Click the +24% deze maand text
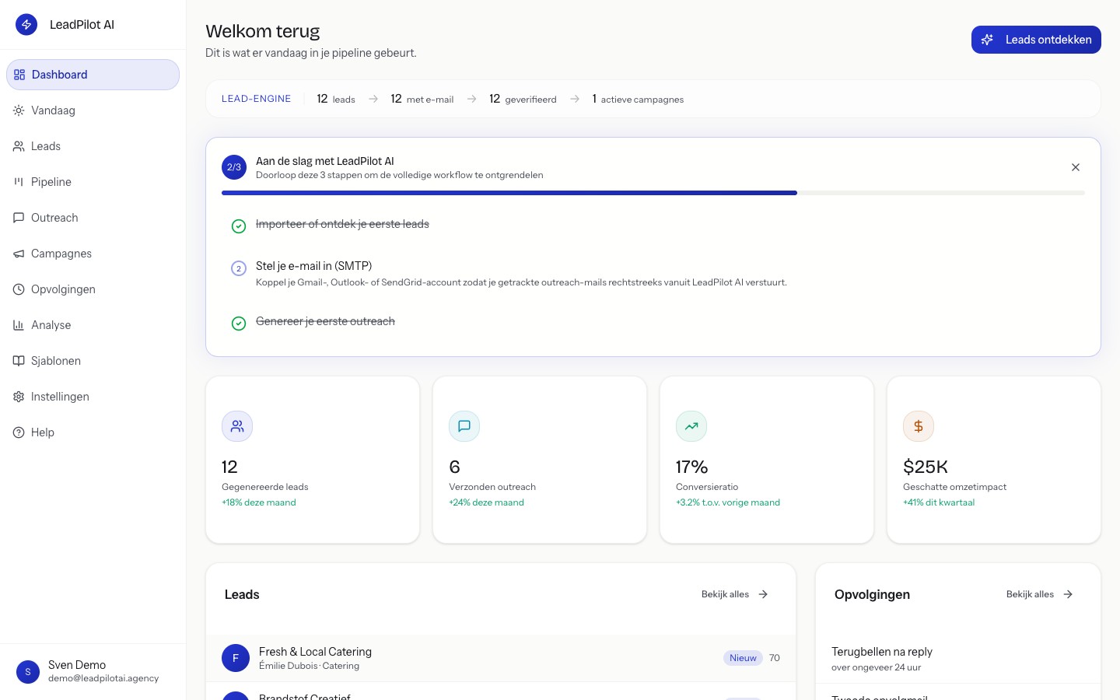This screenshot has width=1120, height=700. tap(486, 502)
